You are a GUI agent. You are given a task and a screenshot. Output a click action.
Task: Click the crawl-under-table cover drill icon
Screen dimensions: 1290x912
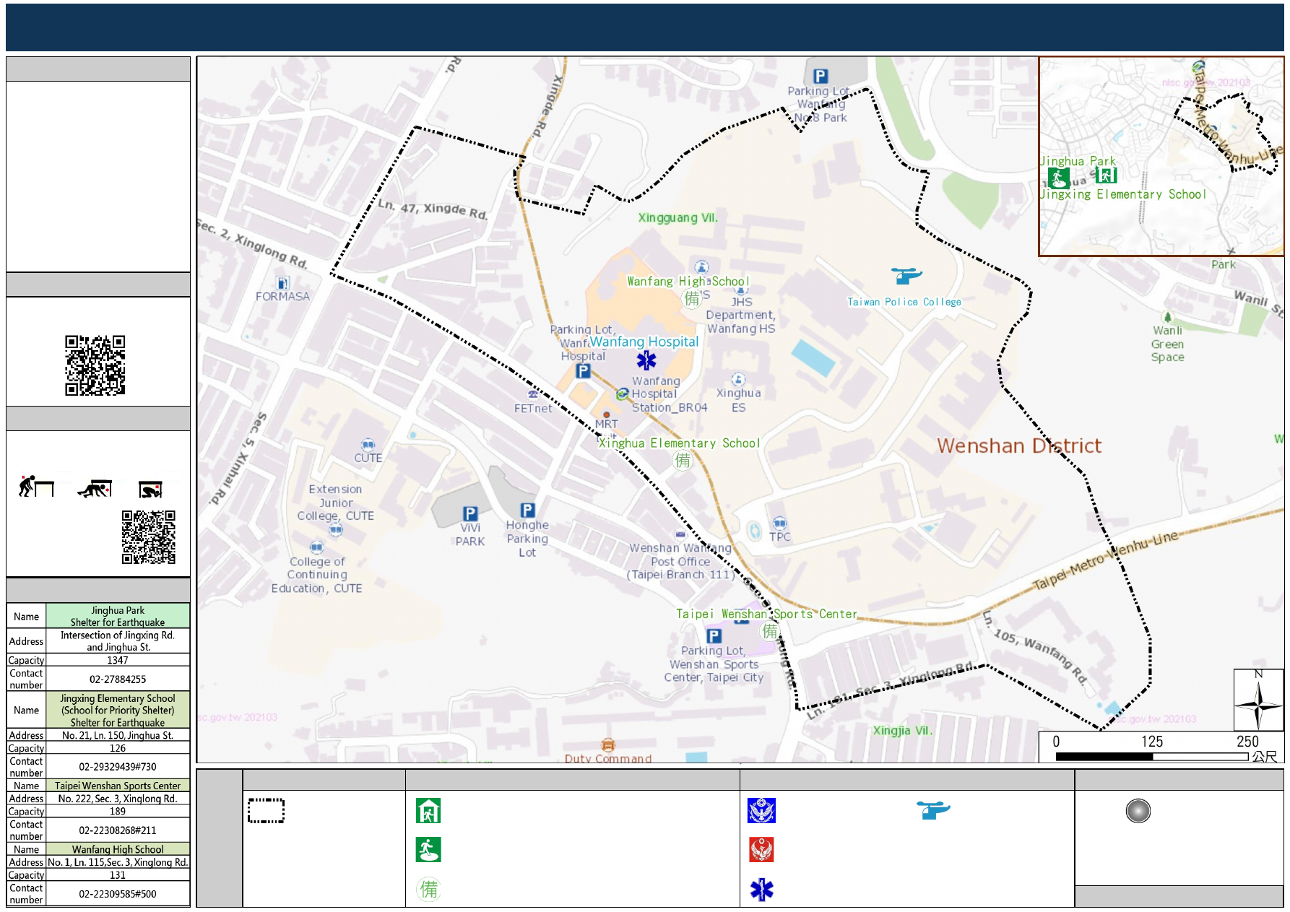click(95, 489)
